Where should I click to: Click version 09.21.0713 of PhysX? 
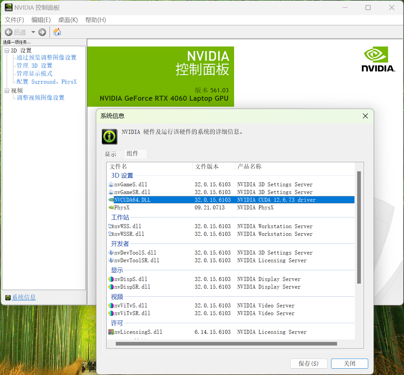coord(210,207)
